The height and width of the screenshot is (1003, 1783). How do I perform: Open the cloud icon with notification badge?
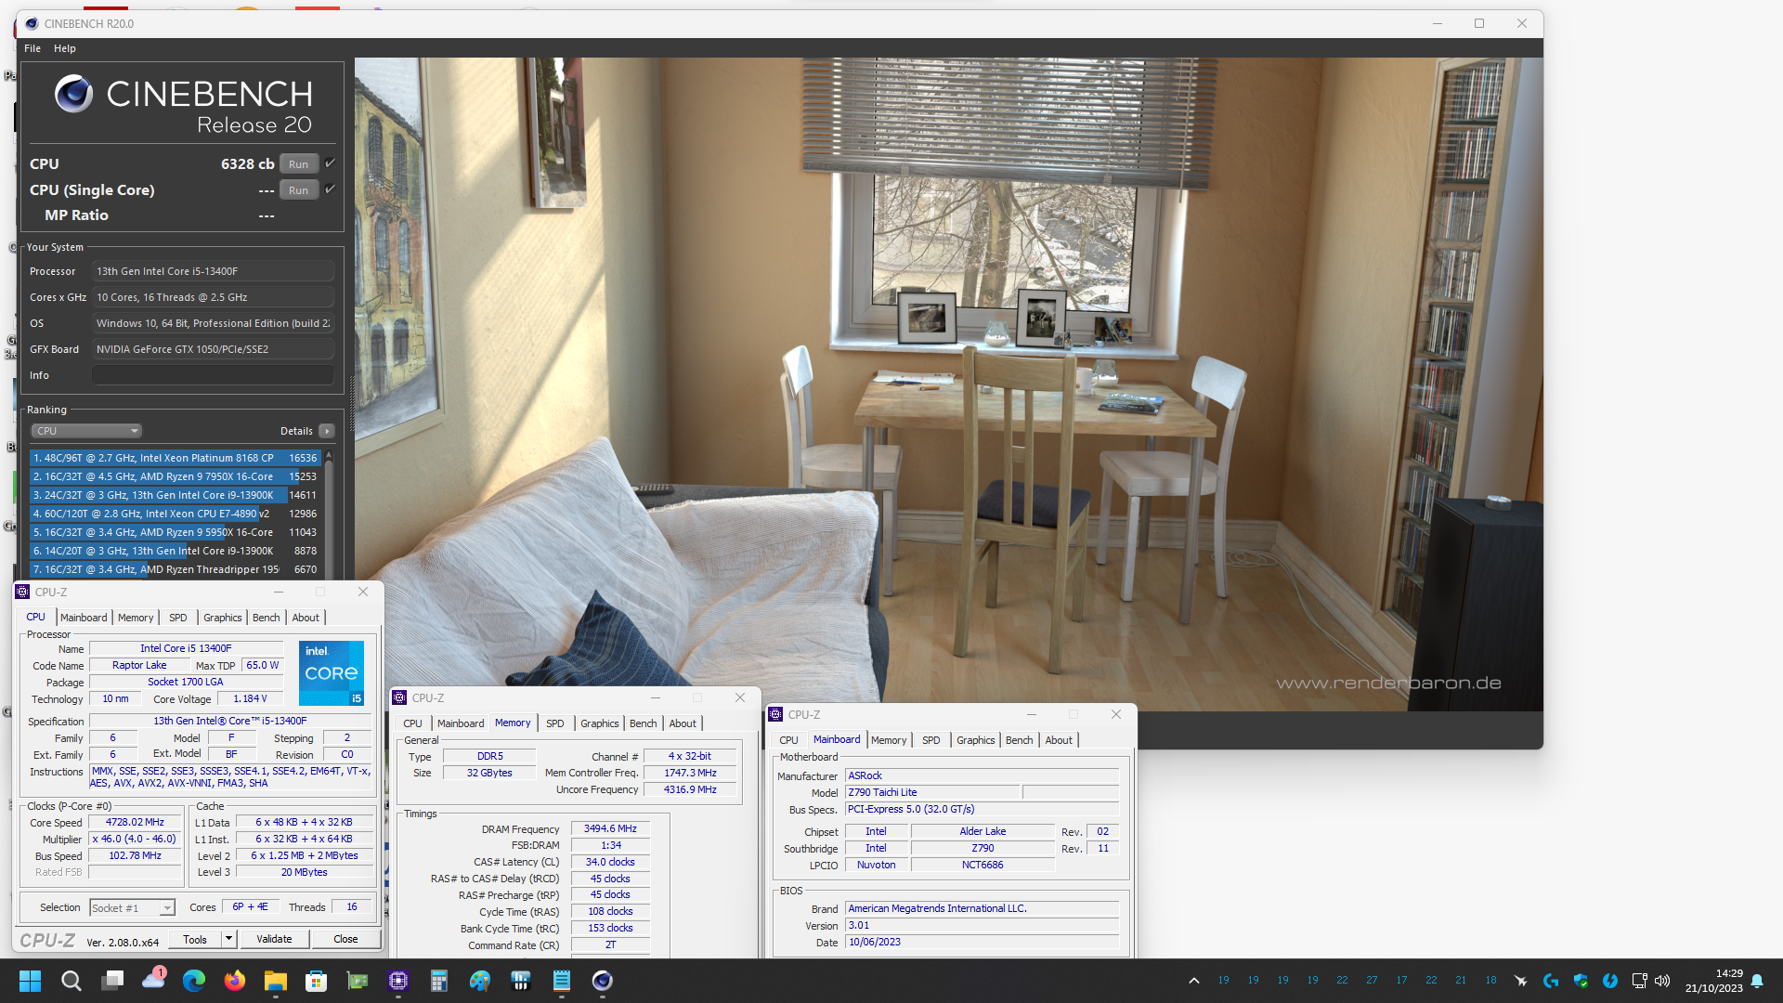click(153, 980)
